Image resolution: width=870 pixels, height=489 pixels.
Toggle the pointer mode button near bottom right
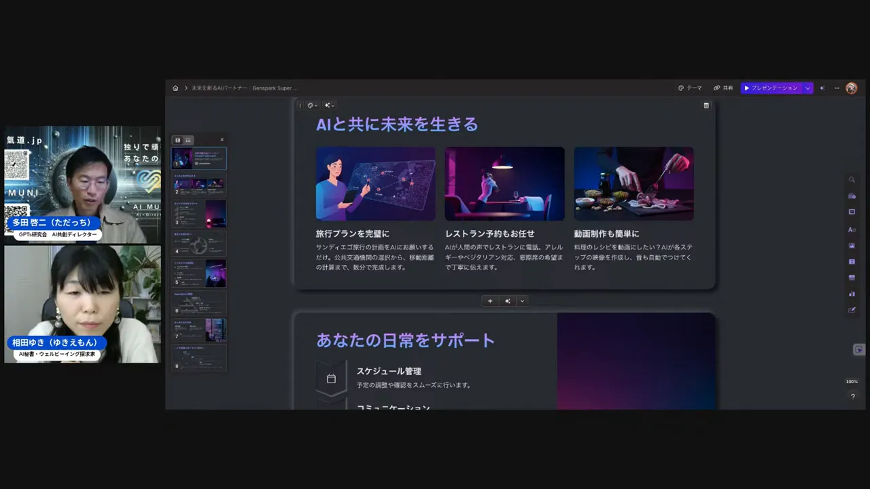tap(859, 349)
